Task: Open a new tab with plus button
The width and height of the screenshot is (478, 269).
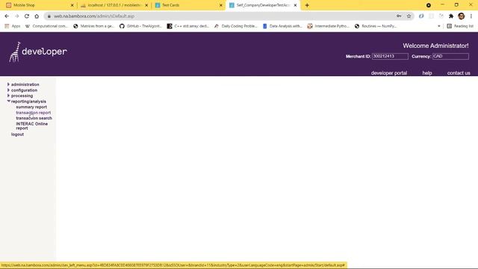Action: pos(307,5)
